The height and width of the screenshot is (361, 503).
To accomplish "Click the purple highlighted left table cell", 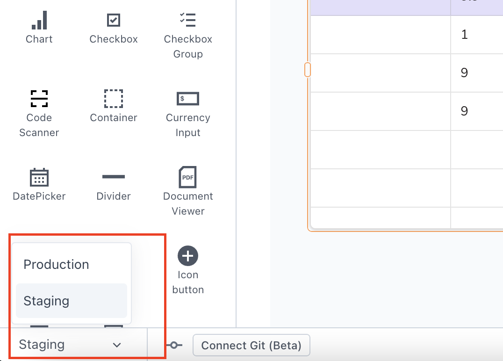I will click(x=380, y=7).
